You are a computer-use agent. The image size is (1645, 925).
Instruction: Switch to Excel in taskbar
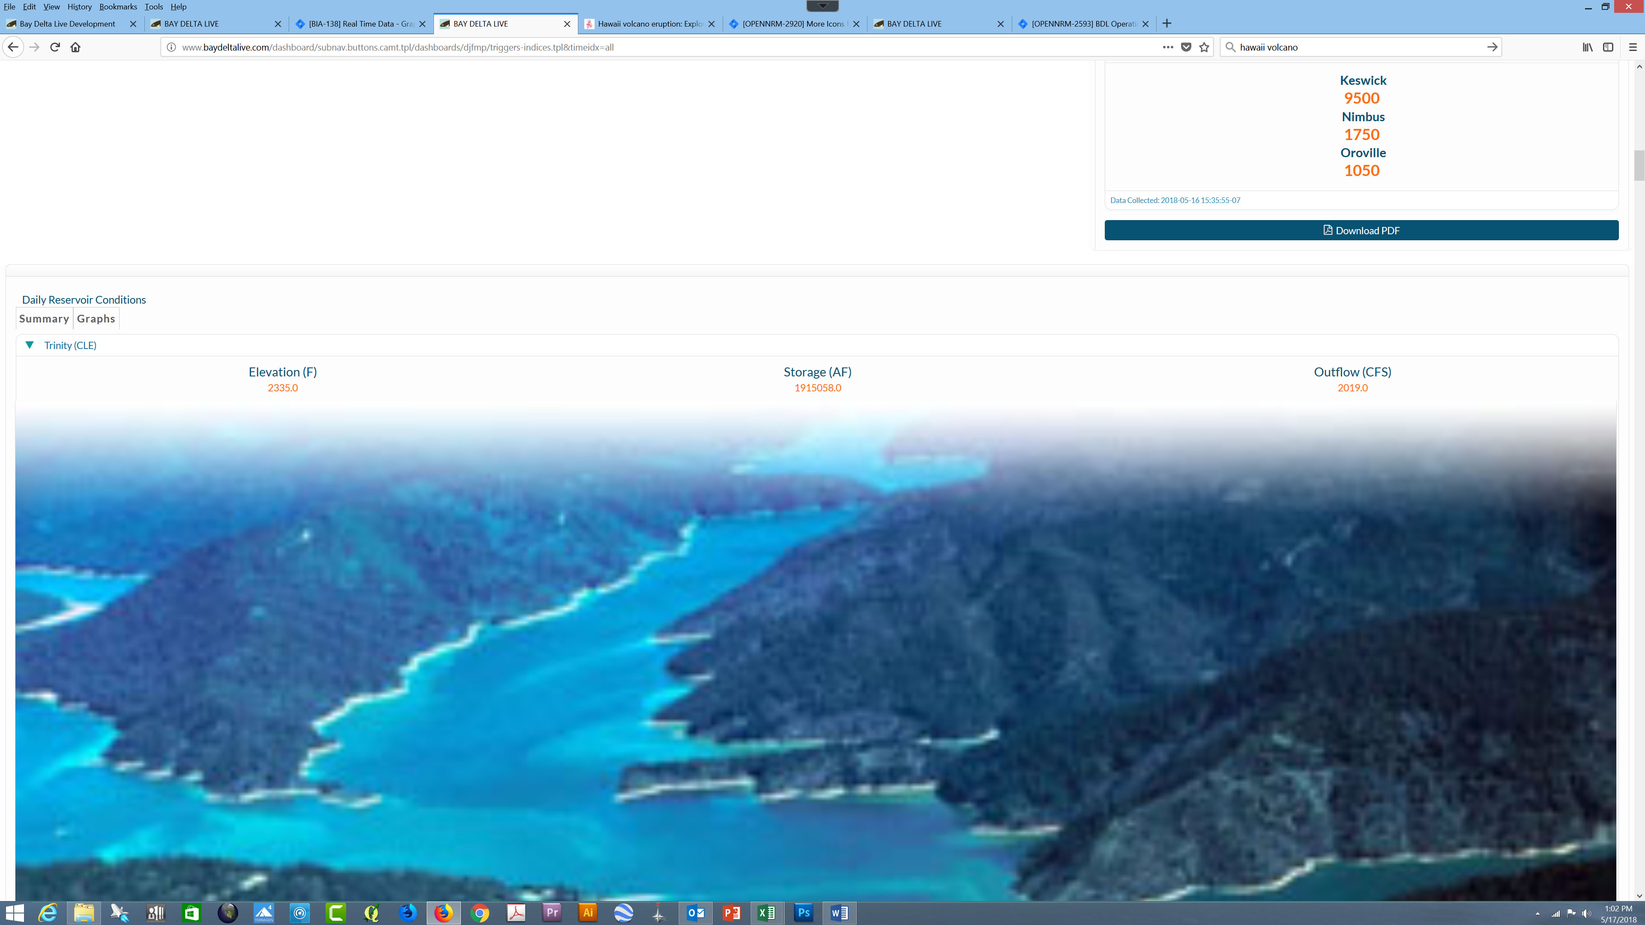(x=767, y=913)
